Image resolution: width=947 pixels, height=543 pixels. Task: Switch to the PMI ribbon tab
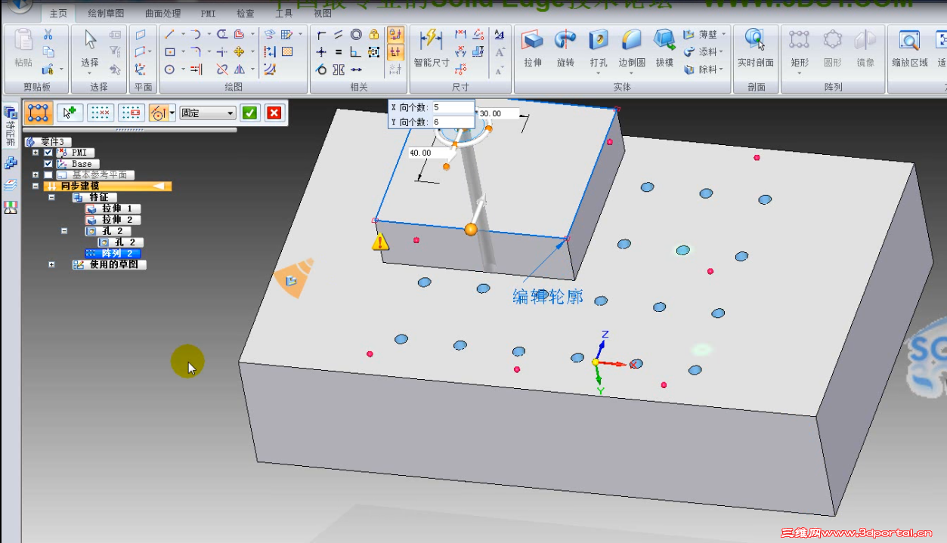(208, 14)
